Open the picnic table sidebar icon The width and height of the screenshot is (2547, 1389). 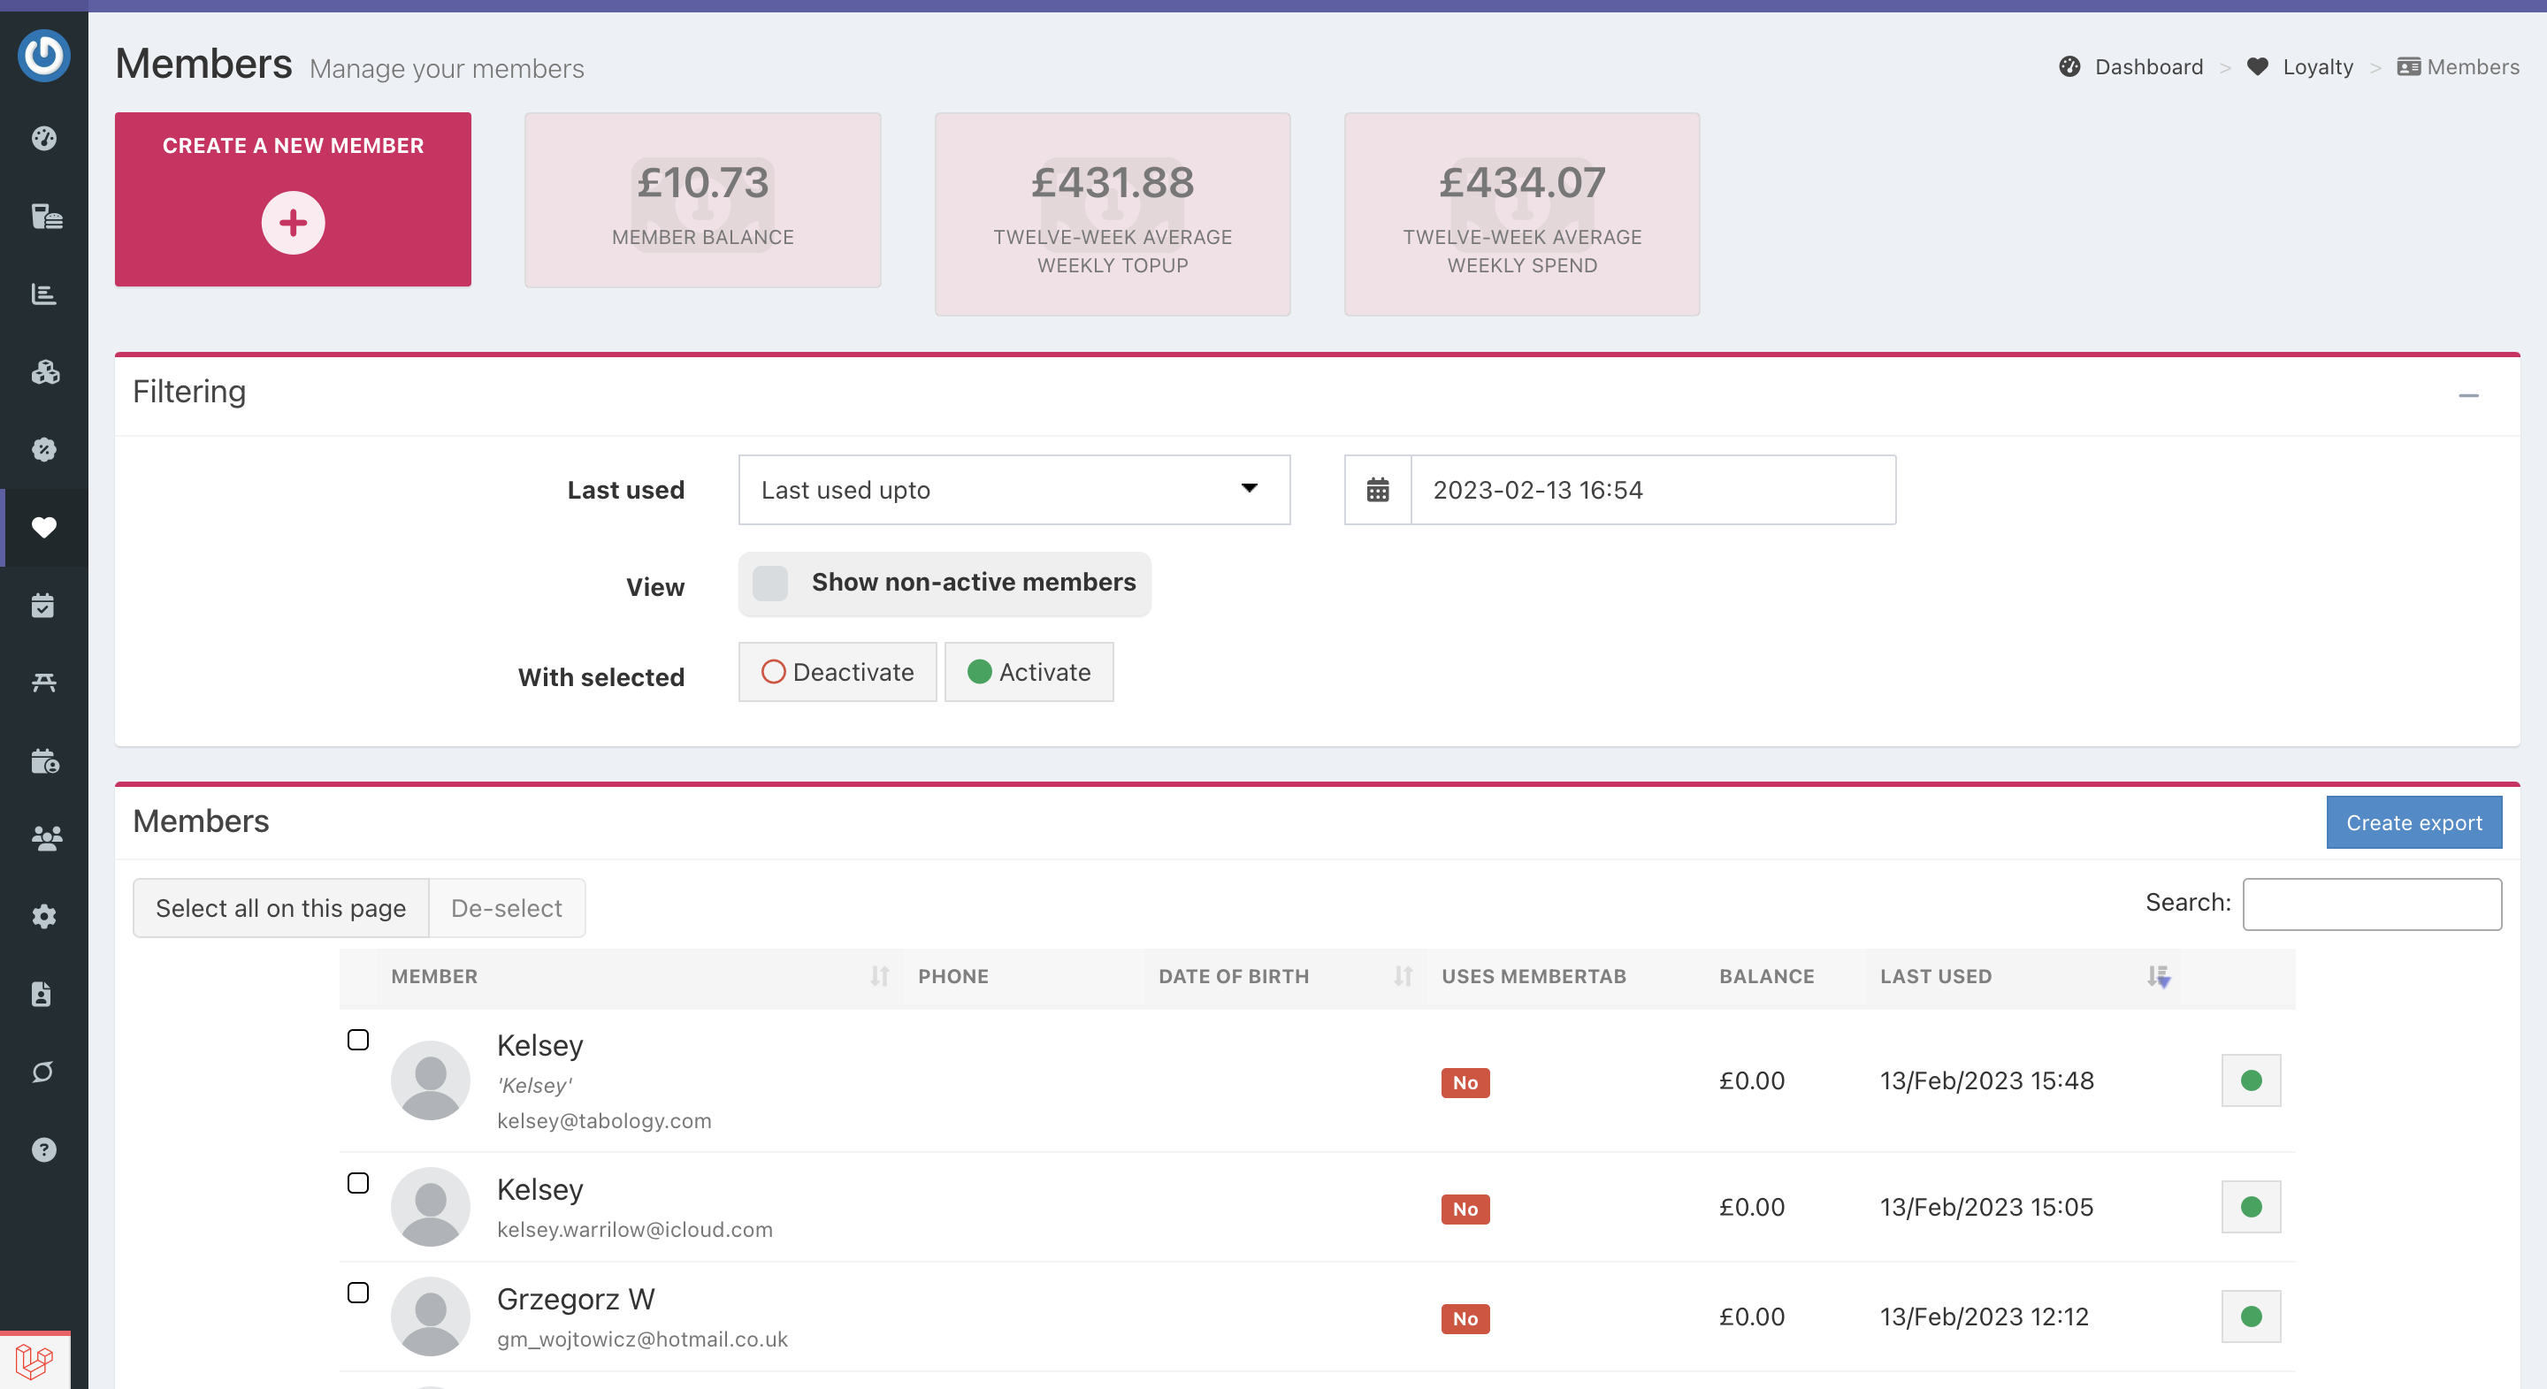click(43, 683)
